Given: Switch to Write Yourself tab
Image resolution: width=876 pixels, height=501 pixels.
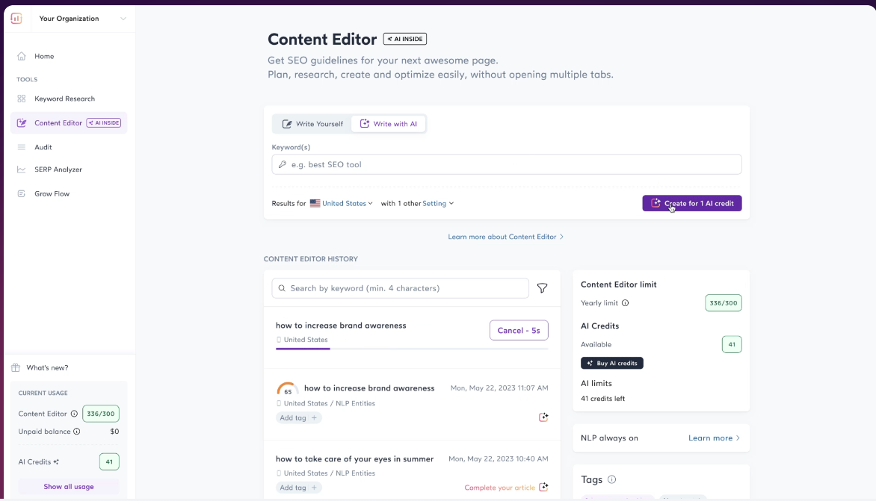Looking at the screenshot, I should [312, 124].
